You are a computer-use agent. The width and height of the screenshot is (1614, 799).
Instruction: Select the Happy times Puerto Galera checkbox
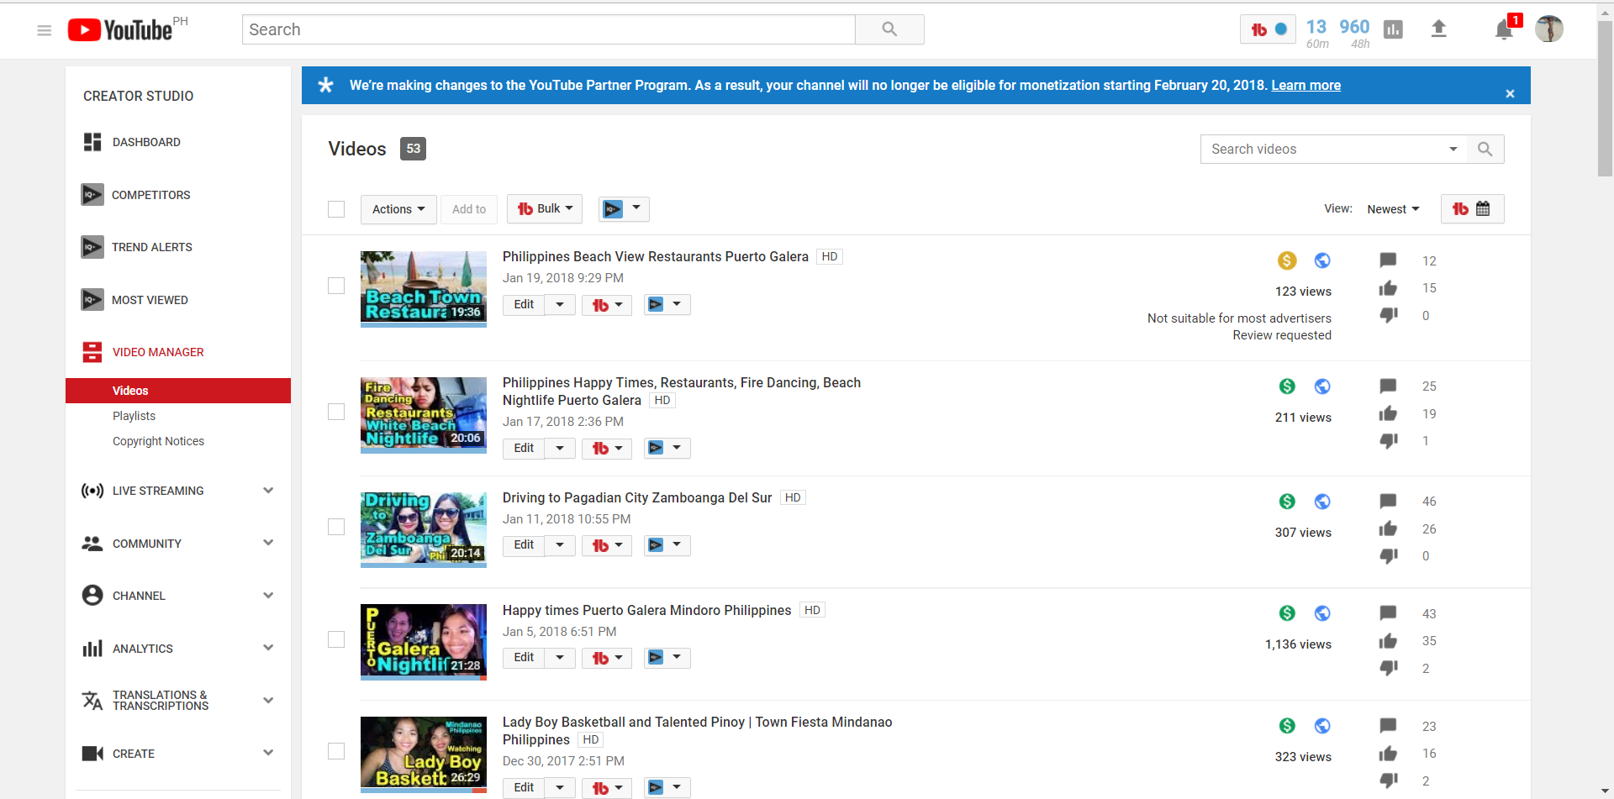click(x=336, y=639)
